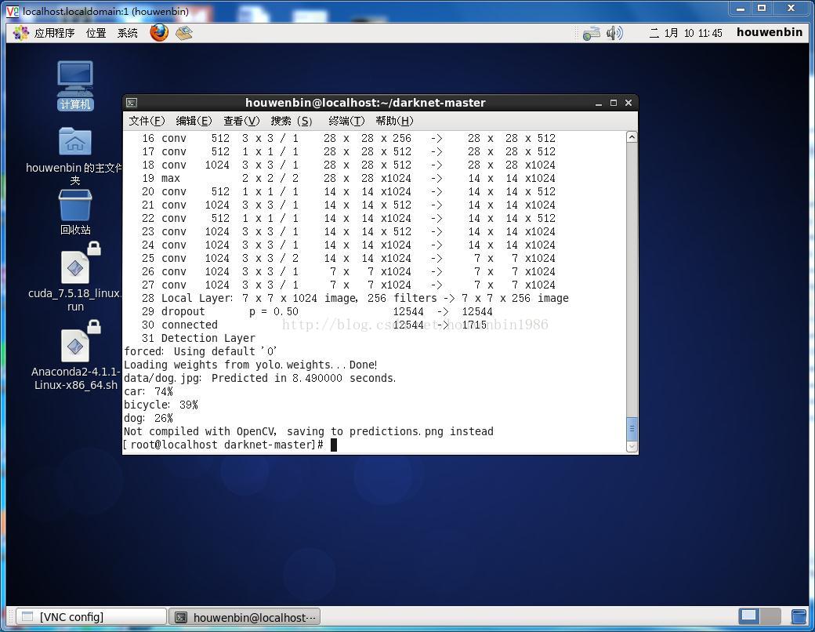
Task: Click the volume speaker icon
Action: click(614, 33)
